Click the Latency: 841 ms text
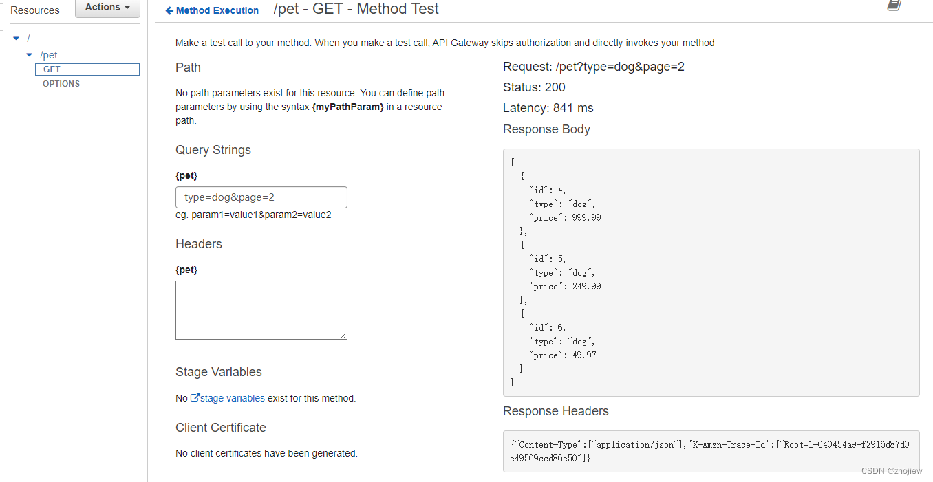The height and width of the screenshot is (482, 933). point(548,108)
